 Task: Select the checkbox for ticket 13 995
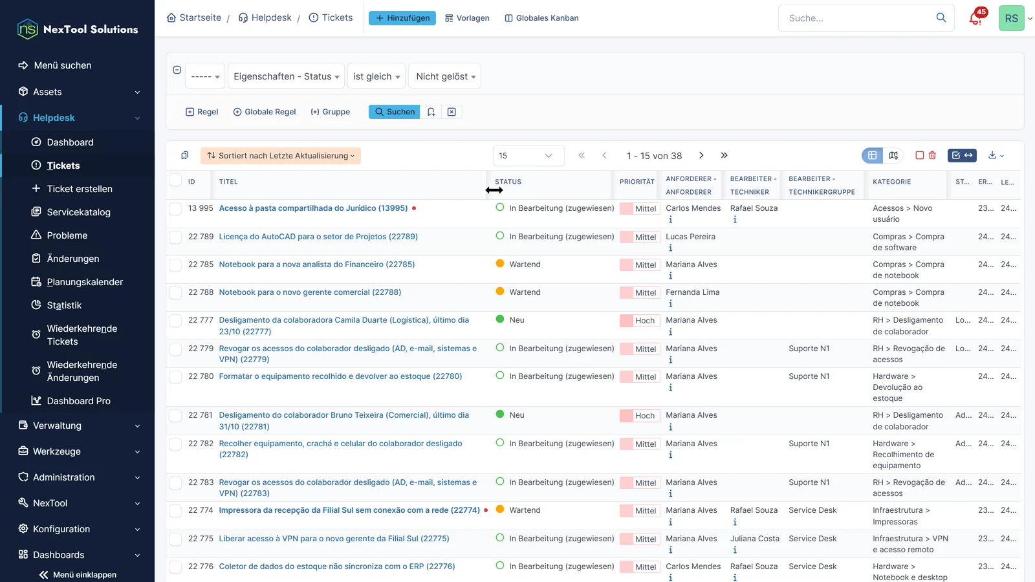coord(175,208)
